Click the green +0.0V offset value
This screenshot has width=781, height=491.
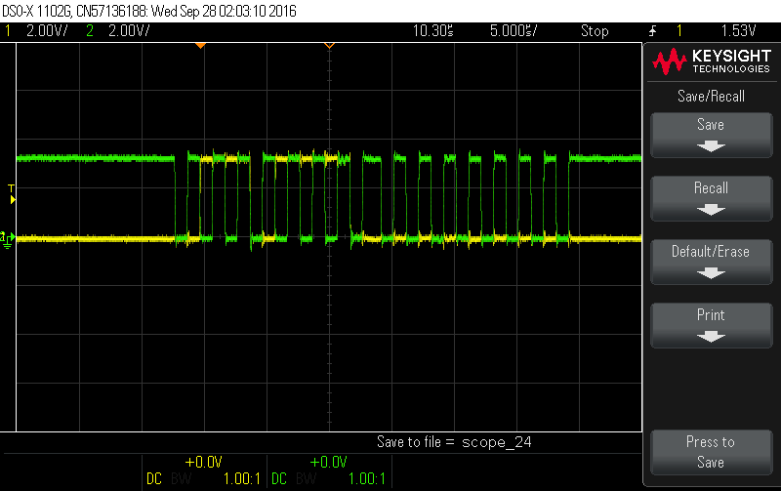(x=328, y=462)
